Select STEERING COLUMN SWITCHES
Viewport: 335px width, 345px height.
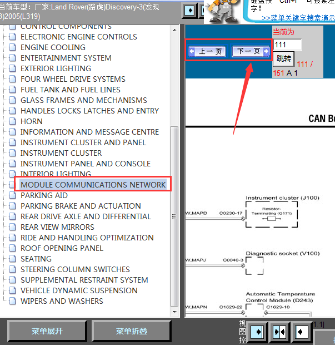tap(75, 269)
